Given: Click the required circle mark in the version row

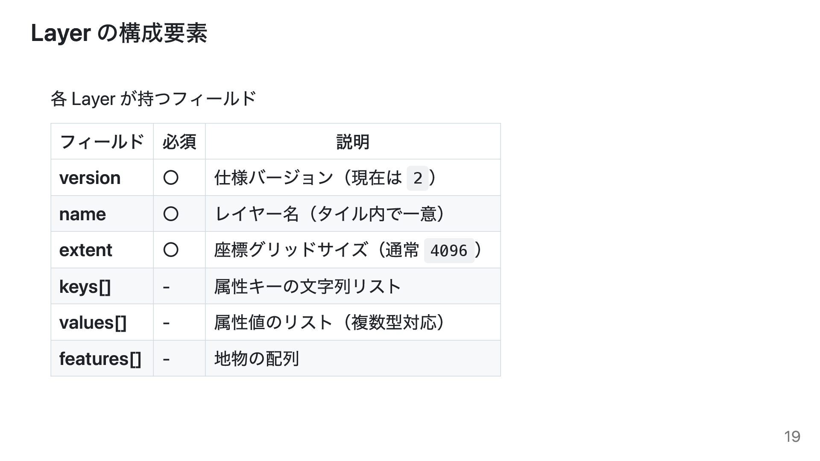Looking at the screenshot, I should tap(171, 178).
